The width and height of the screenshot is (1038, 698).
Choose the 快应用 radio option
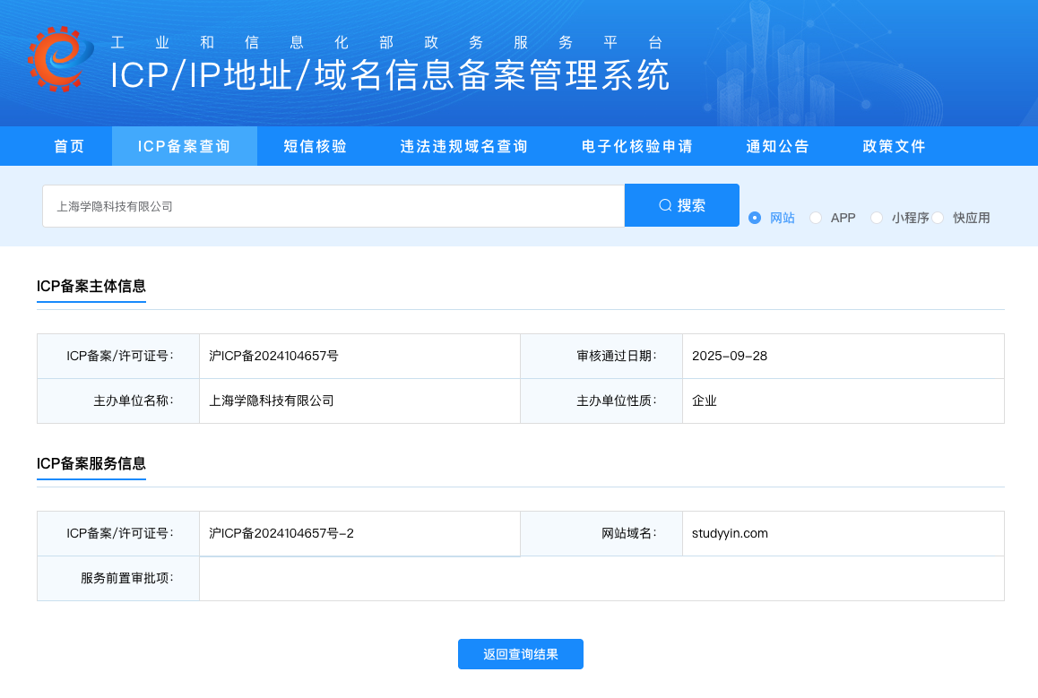938,218
